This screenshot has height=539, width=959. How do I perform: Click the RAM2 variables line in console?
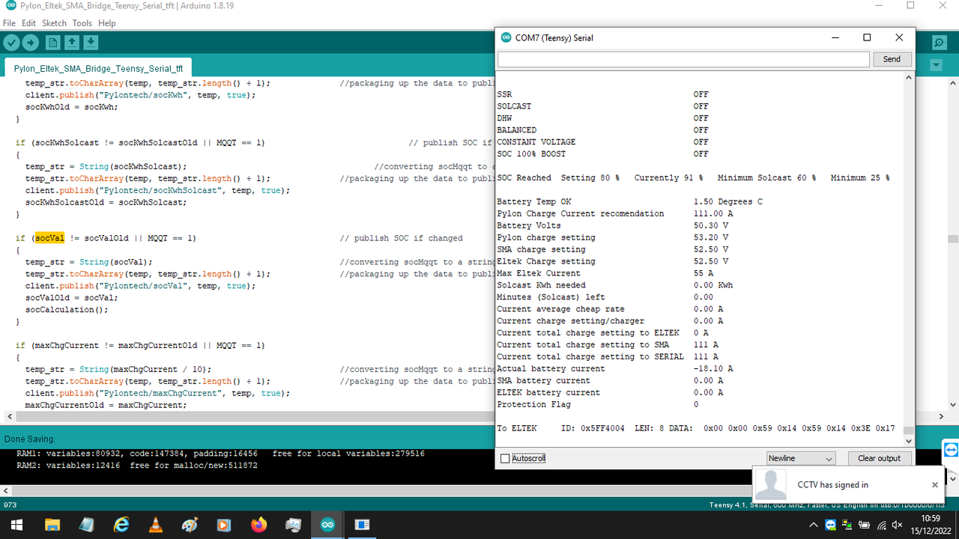click(137, 465)
